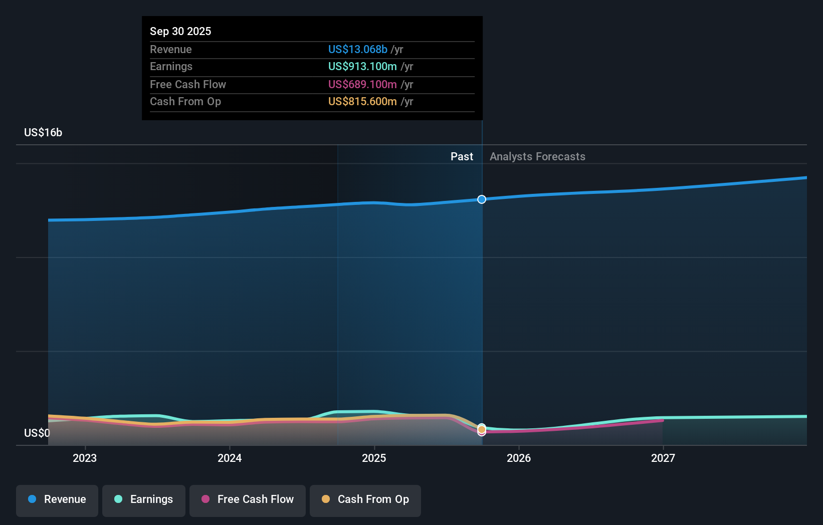
Task: Click the vertical date divider line on the chart
Action: coord(481,301)
